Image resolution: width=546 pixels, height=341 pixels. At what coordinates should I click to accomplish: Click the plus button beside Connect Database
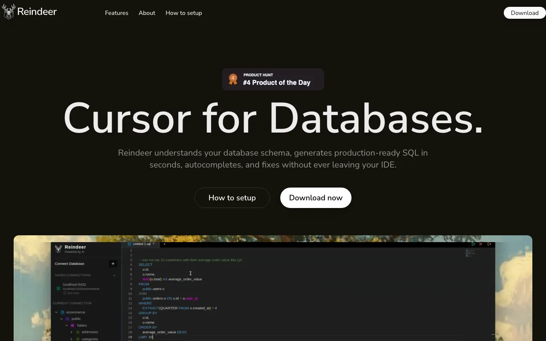[x=113, y=263]
